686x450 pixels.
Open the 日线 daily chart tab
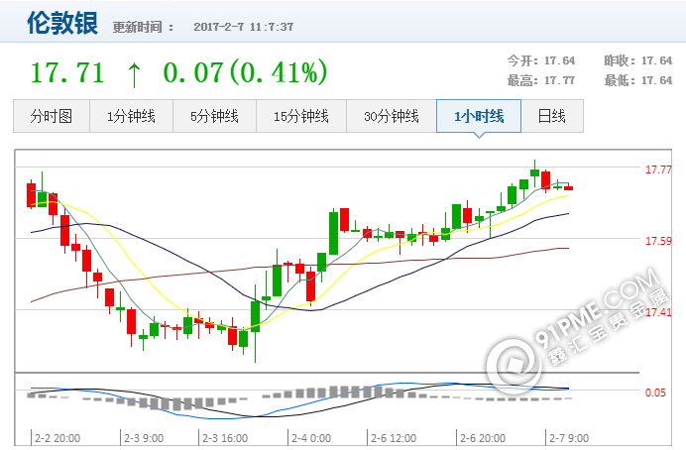pyautogui.click(x=552, y=116)
